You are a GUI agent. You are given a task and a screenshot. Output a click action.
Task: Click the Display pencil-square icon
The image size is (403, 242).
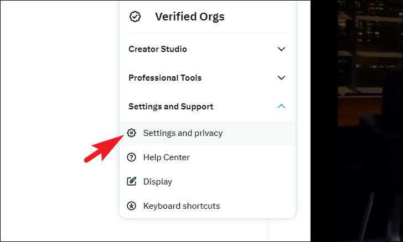pos(132,182)
